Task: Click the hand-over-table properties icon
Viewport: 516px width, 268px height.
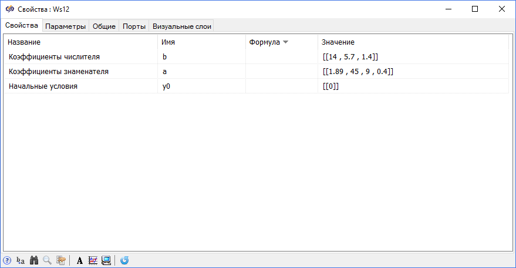Action: coord(60,260)
